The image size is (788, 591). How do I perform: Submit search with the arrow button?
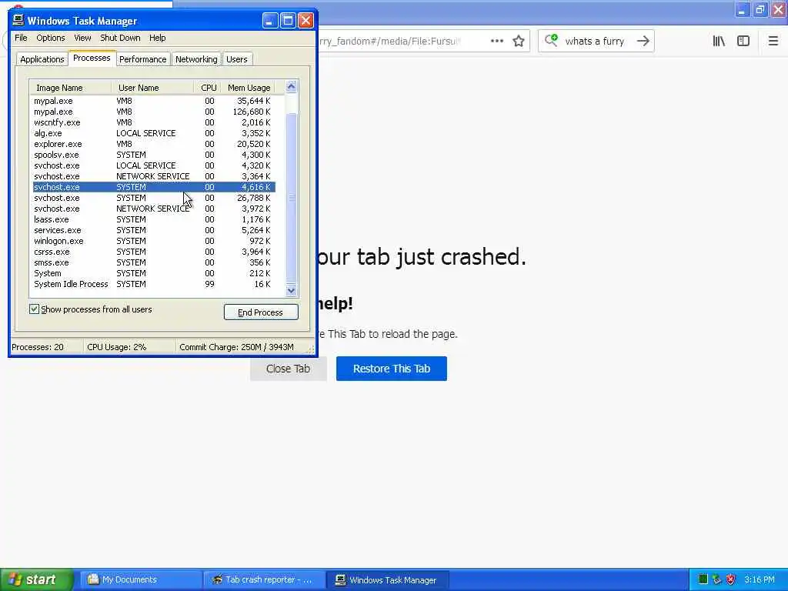click(643, 42)
